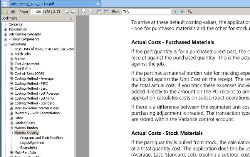
Task: Click the fit page icon
Action: 91,12
